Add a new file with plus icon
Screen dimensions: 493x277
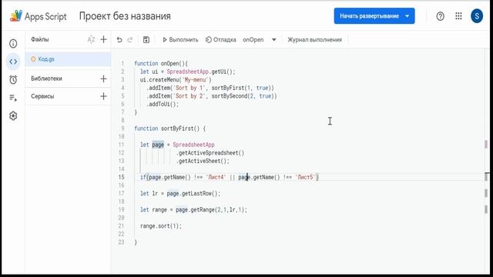pos(103,39)
